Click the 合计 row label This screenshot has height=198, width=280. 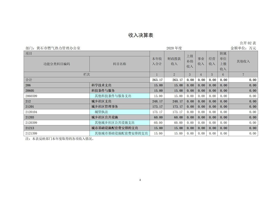tap(87, 80)
